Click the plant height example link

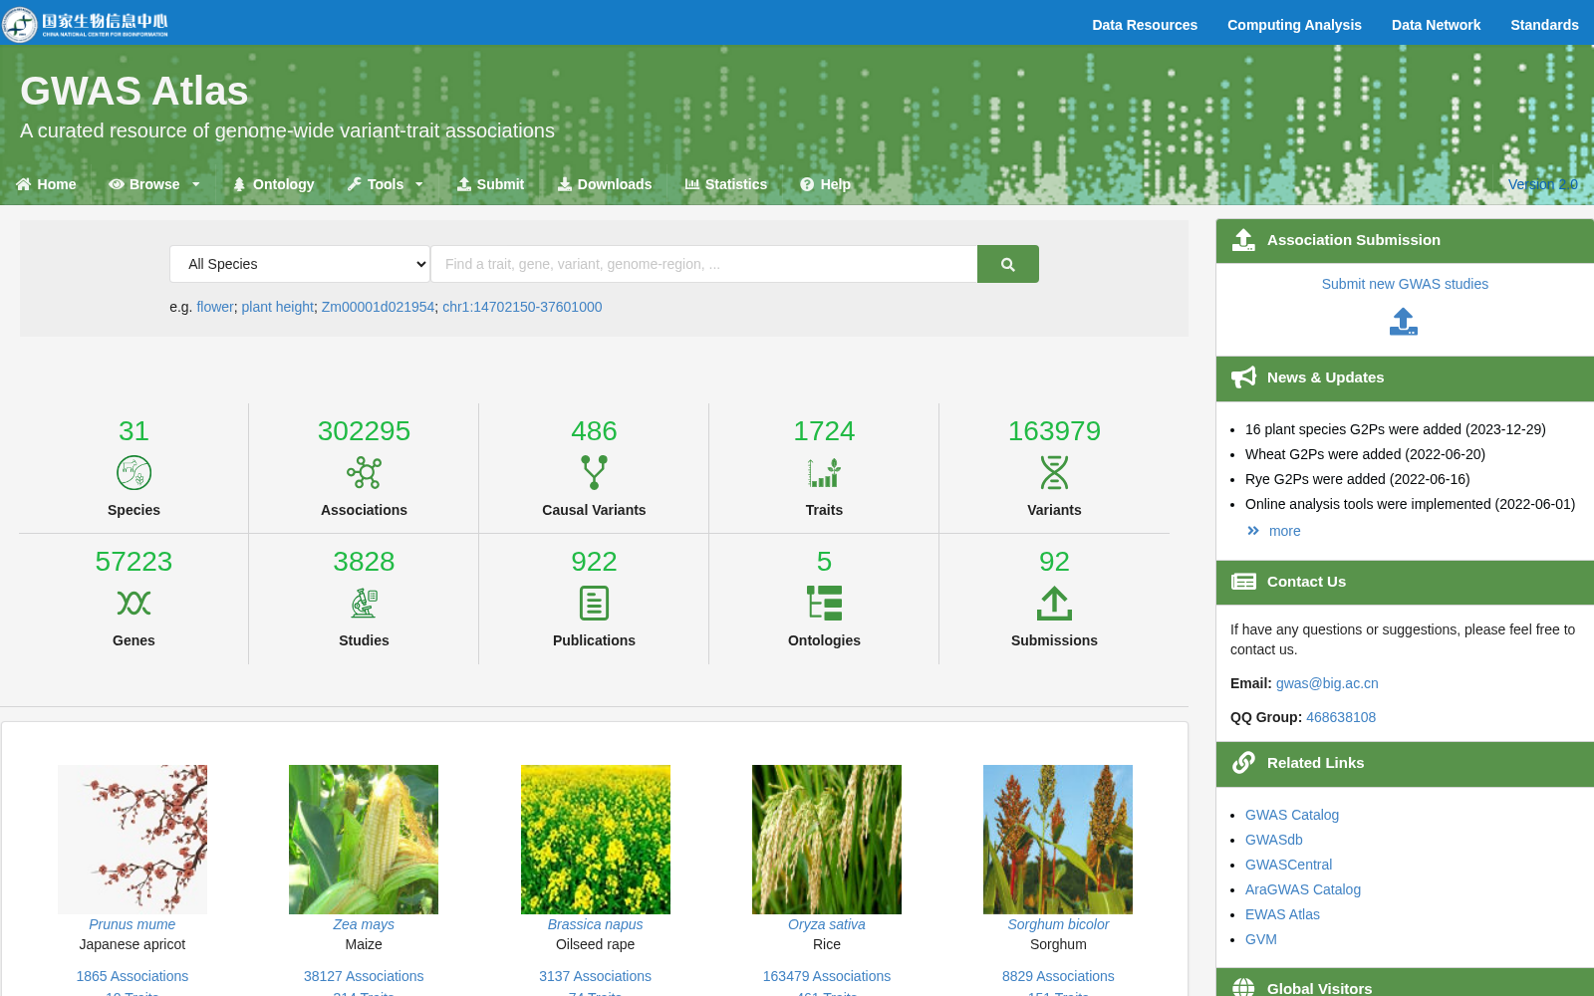(277, 307)
